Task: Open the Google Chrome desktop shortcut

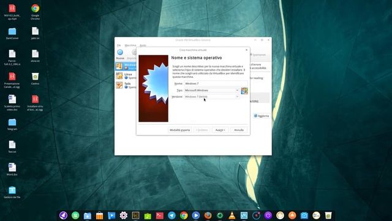Action: click(x=35, y=12)
